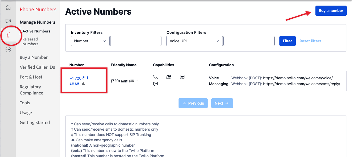352x157 pixels.
Task: Click the inventory filter text input field
Action: click(136, 41)
